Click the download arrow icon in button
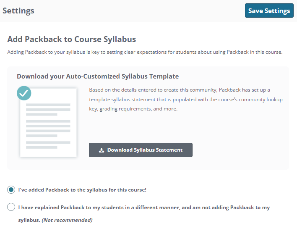This screenshot has height=226, width=297. point(101,150)
